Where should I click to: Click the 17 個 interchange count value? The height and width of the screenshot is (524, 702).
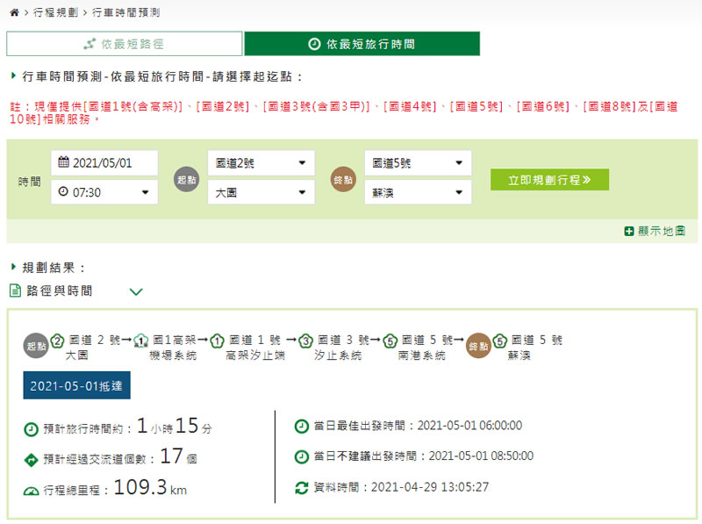click(178, 456)
